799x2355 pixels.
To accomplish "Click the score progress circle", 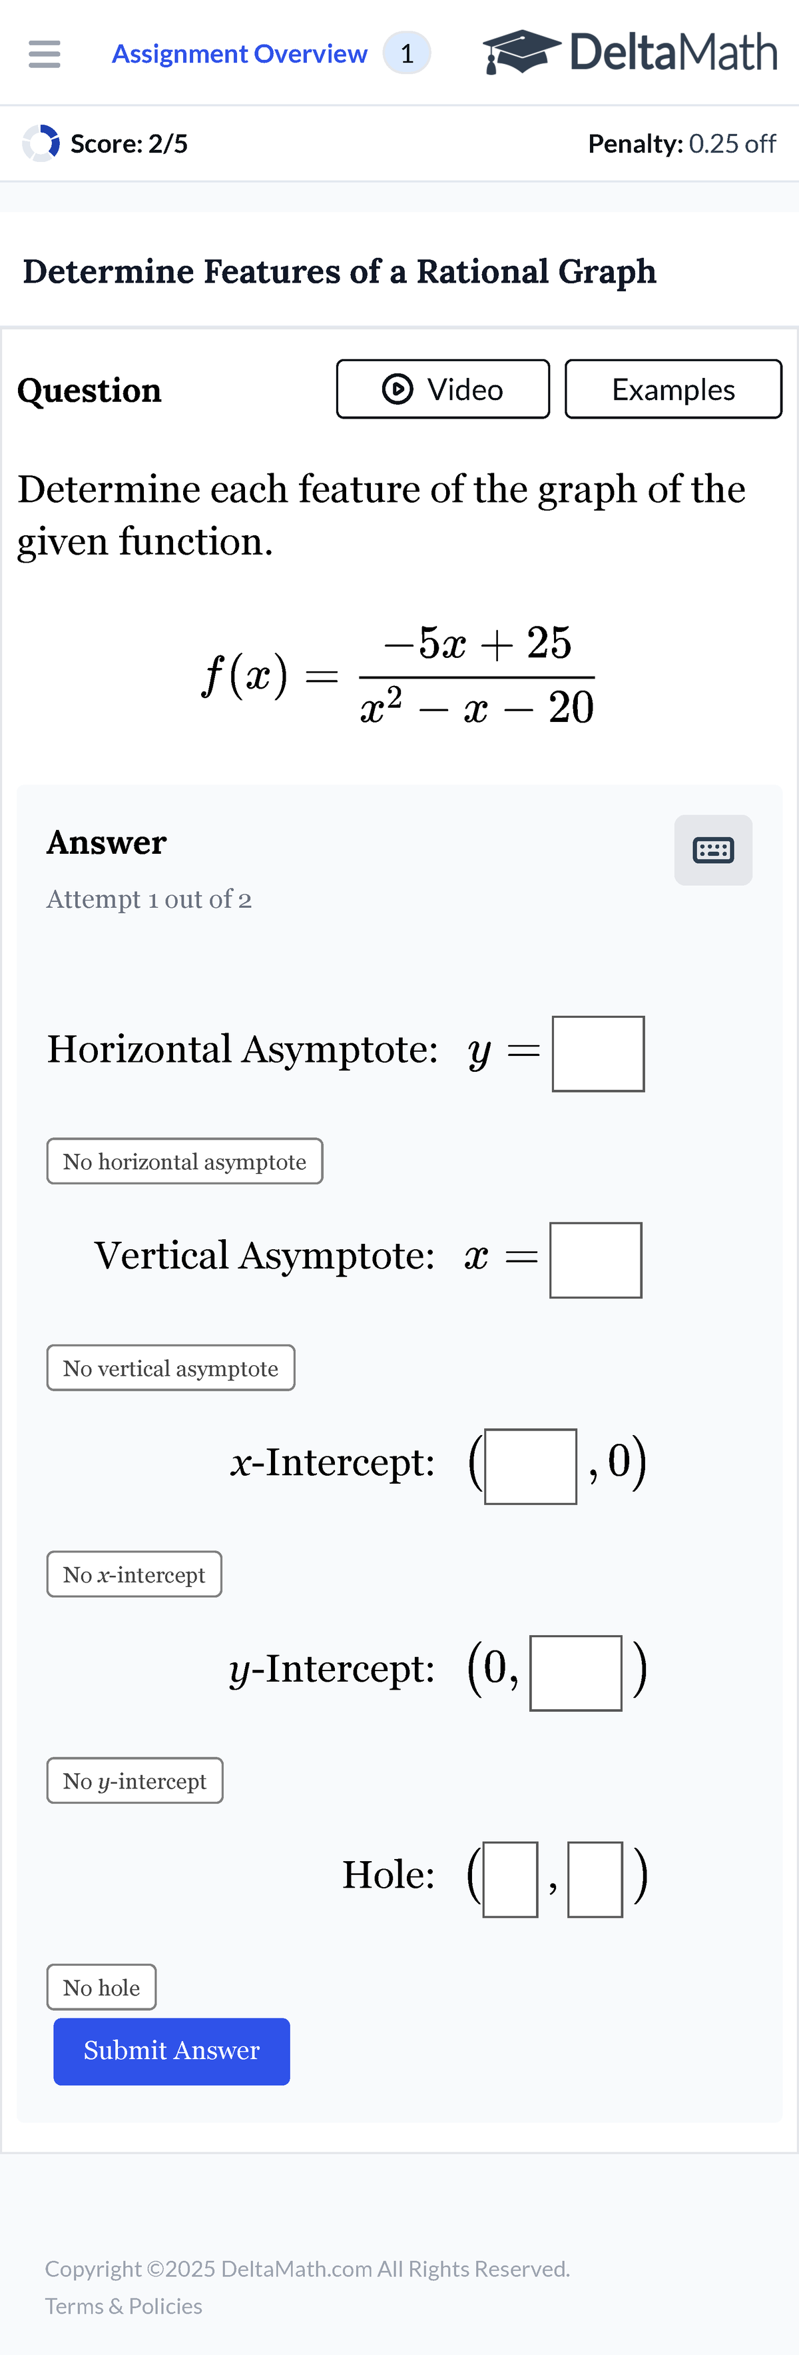I will pos(40,143).
